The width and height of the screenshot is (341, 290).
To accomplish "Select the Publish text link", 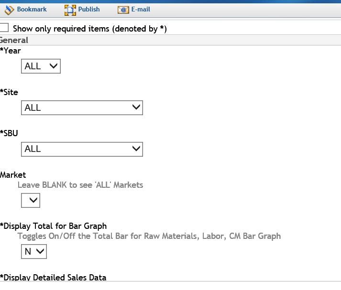I will [89, 9].
